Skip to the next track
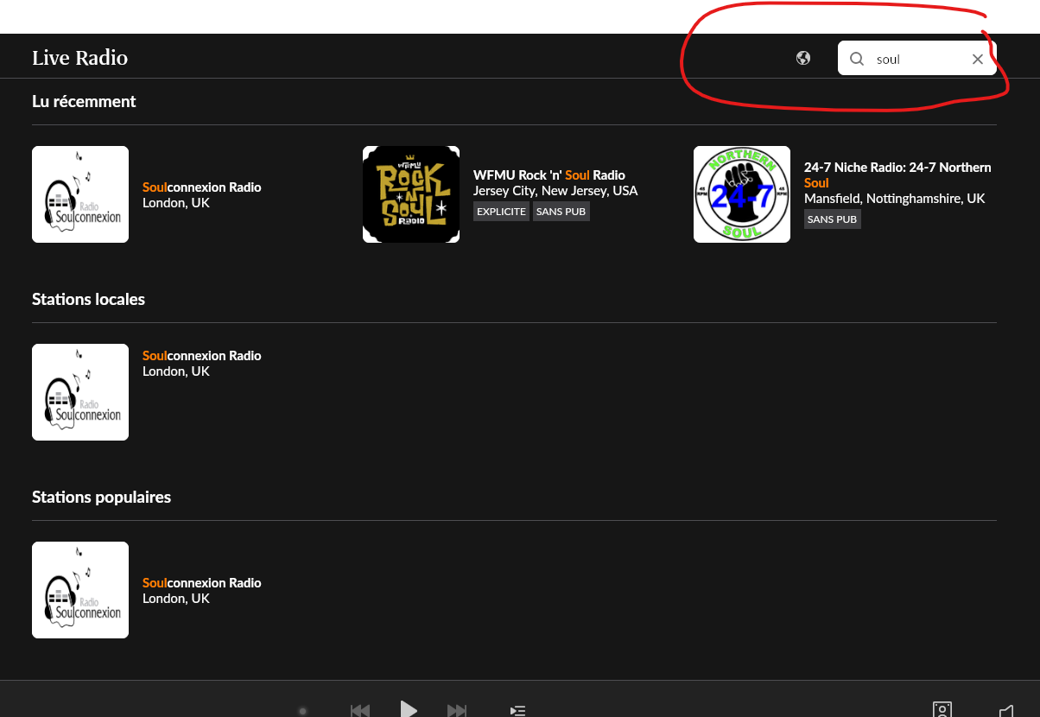 (457, 710)
